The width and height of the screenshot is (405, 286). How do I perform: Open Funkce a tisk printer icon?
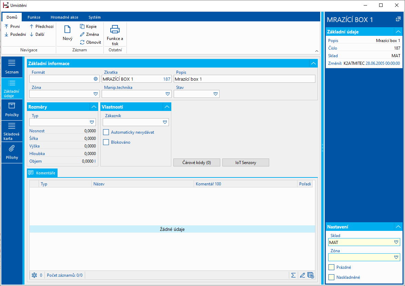click(115, 30)
